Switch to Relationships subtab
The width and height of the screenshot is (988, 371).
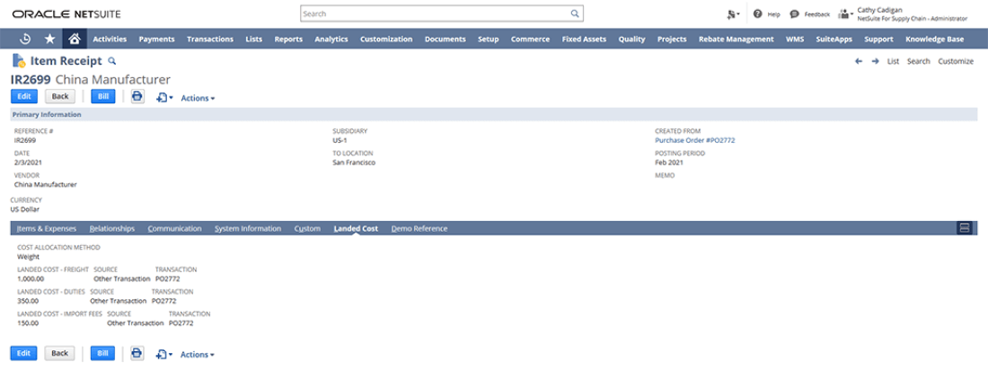click(112, 229)
